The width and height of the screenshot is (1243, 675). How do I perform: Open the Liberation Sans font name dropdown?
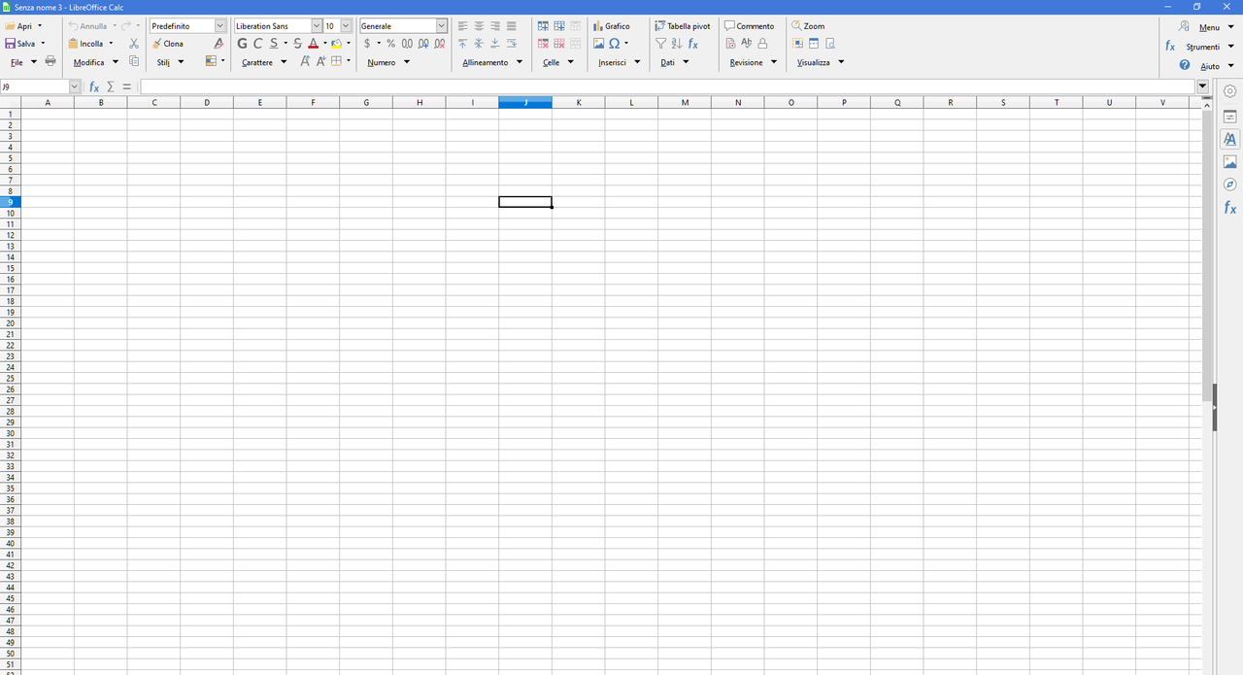(316, 26)
